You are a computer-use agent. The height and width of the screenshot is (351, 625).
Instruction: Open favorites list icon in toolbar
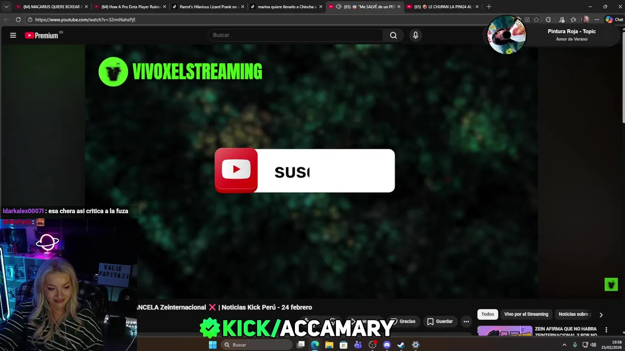pos(573,19)
